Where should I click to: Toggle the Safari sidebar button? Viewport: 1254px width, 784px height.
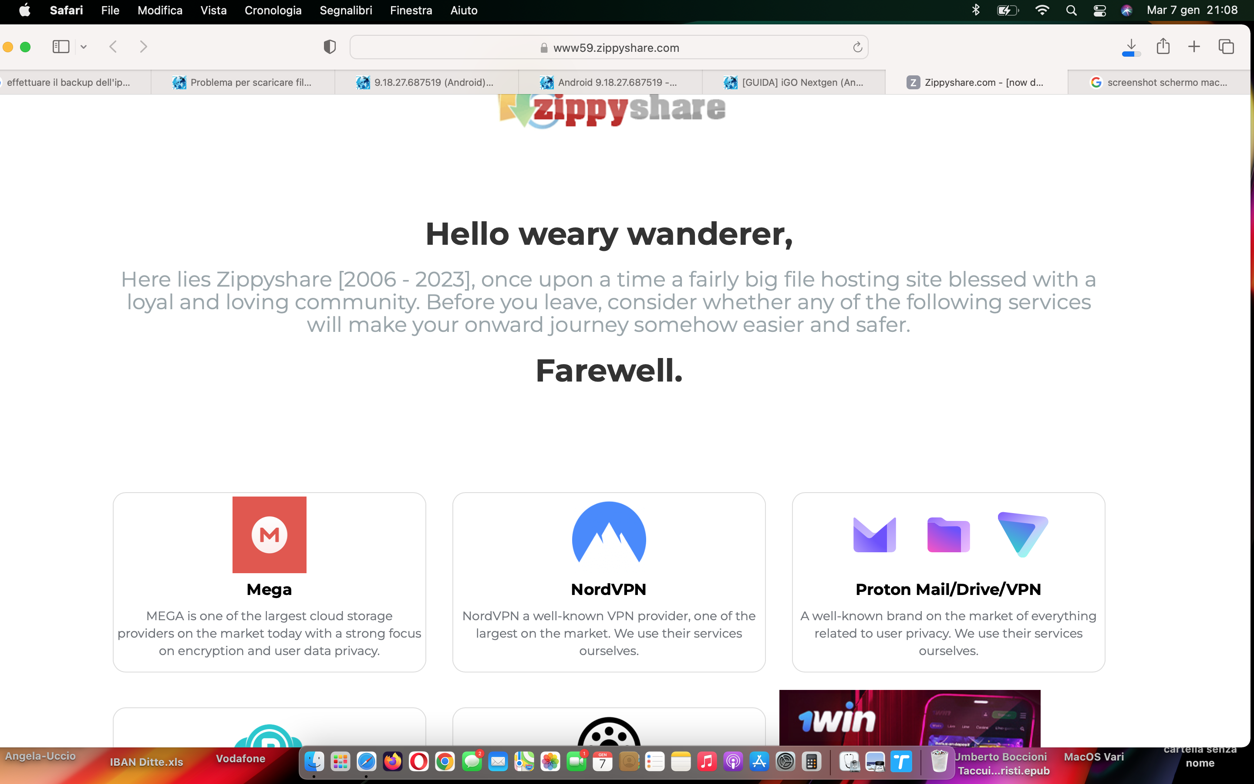(61, 47)
